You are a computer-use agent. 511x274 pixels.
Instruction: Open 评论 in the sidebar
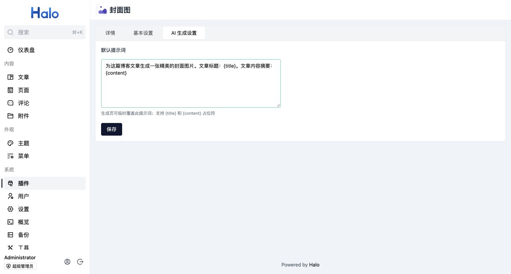(x=45, y=103)
